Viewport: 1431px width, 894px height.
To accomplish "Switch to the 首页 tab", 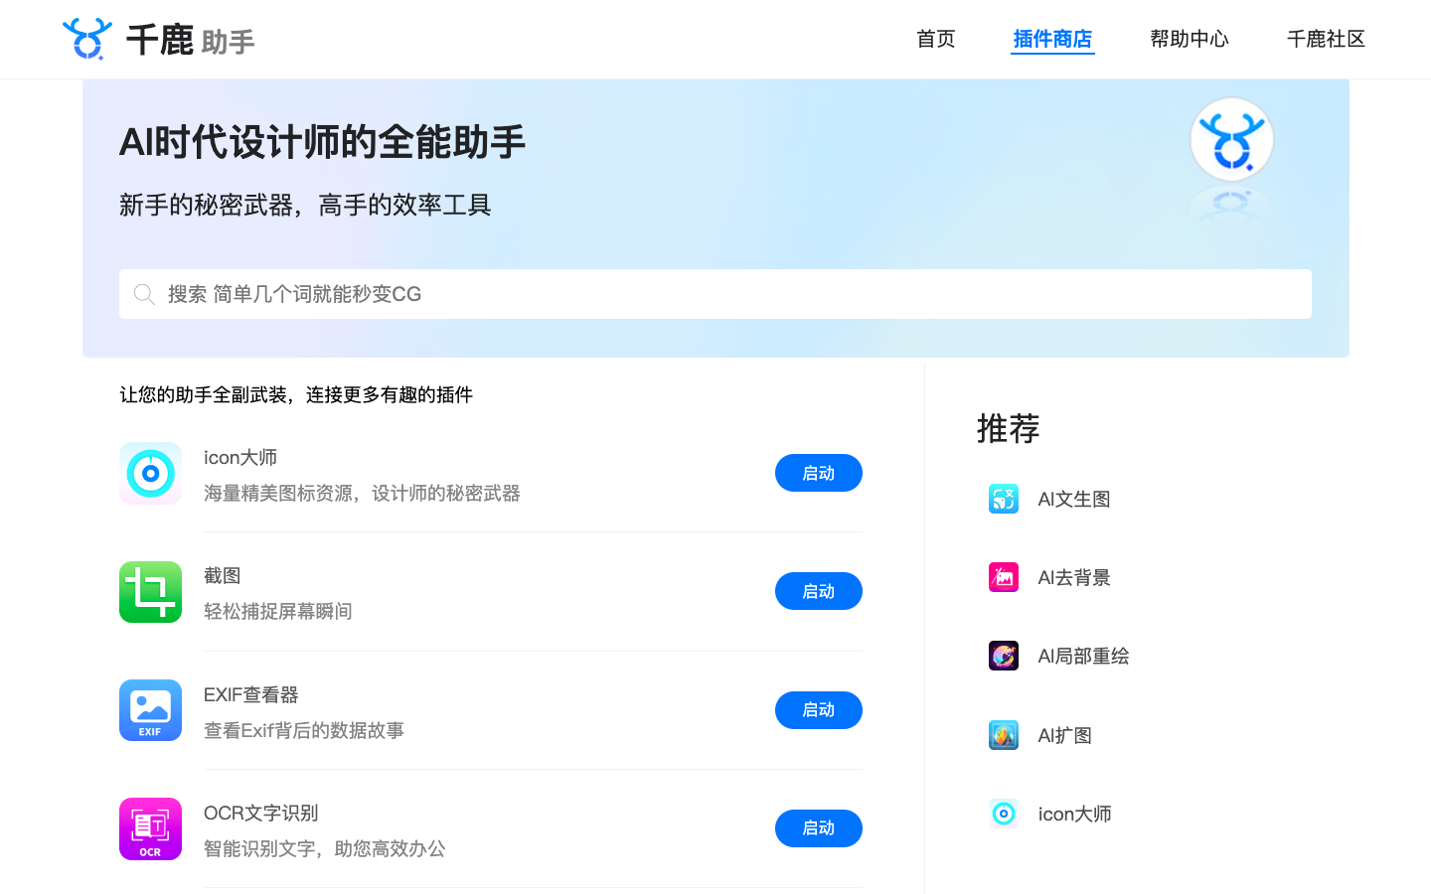I will pos(935,39).
